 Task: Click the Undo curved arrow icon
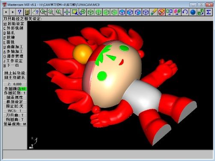coord(185,12)
